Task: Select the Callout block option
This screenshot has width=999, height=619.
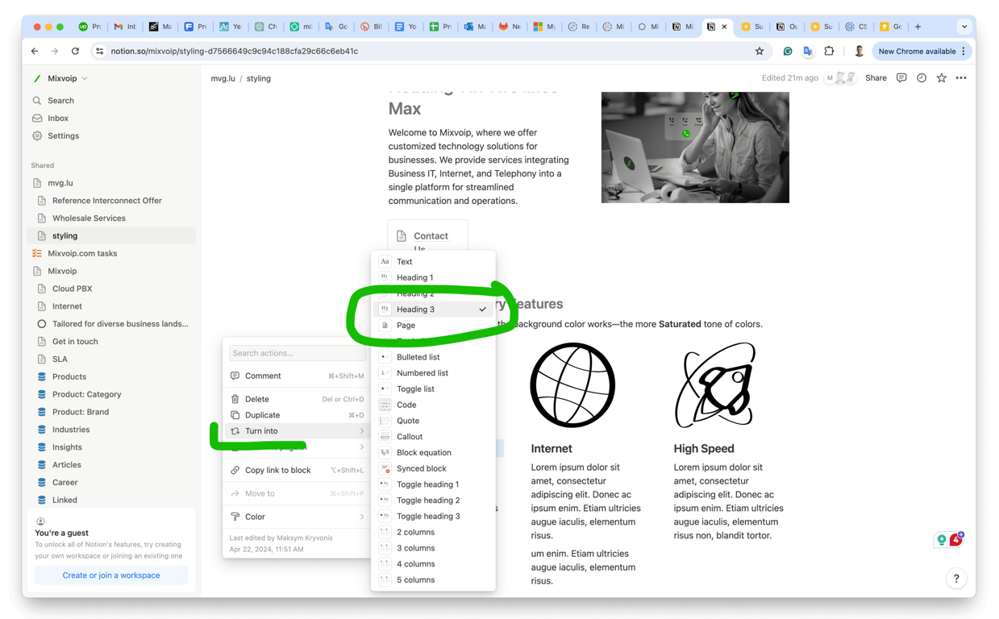Action: [408, 436]
